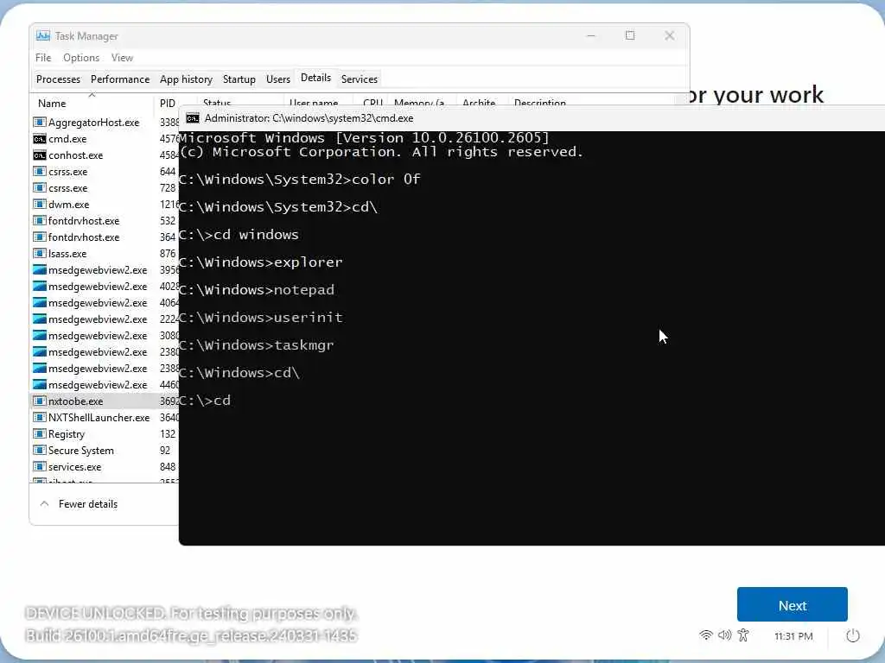This screenshot has height=663, width=885.
Task: Select the Details tab
Action: point(315,79)
